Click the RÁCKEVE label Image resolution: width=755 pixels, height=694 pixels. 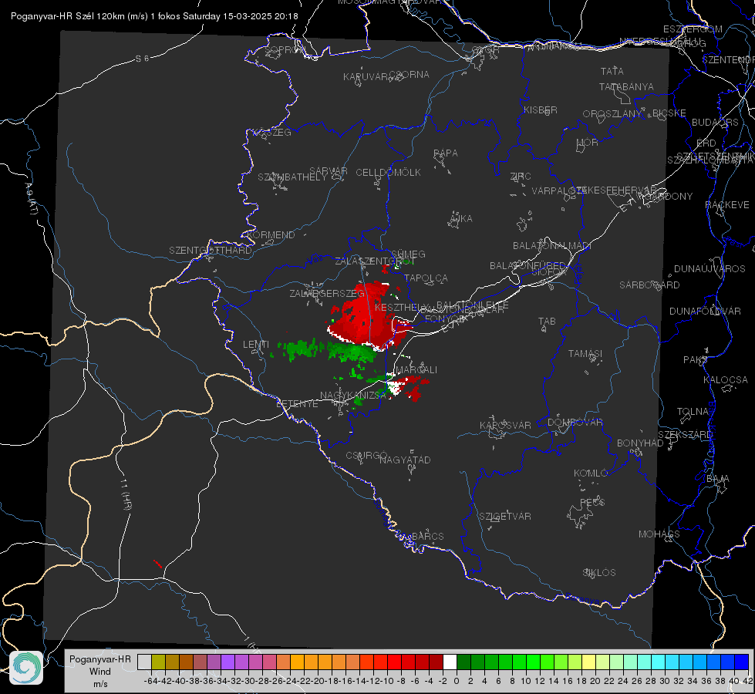tap(727, 205)
